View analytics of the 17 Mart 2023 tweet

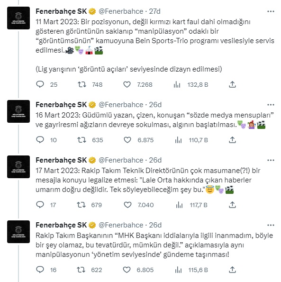[x=179, y=205]
